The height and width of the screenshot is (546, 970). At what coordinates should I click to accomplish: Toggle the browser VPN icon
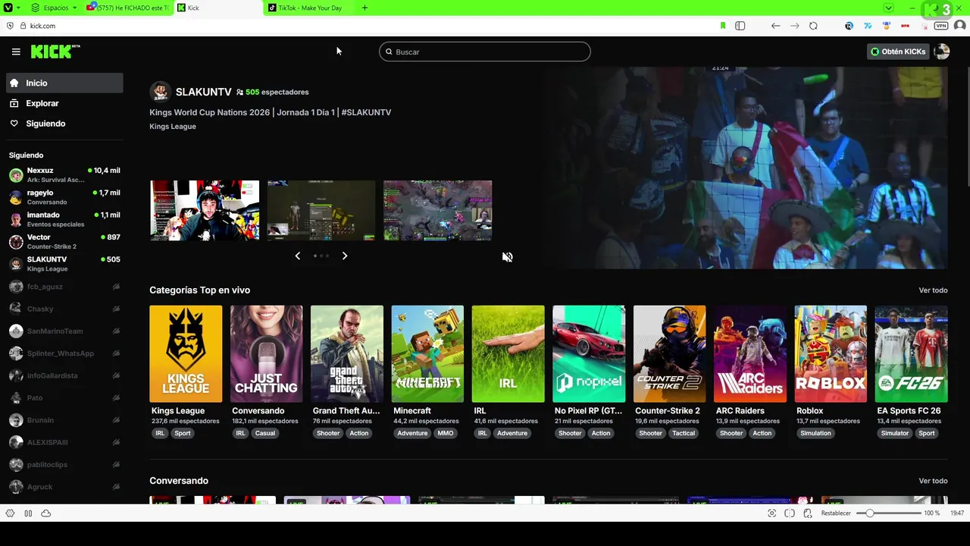pos(941,26)
